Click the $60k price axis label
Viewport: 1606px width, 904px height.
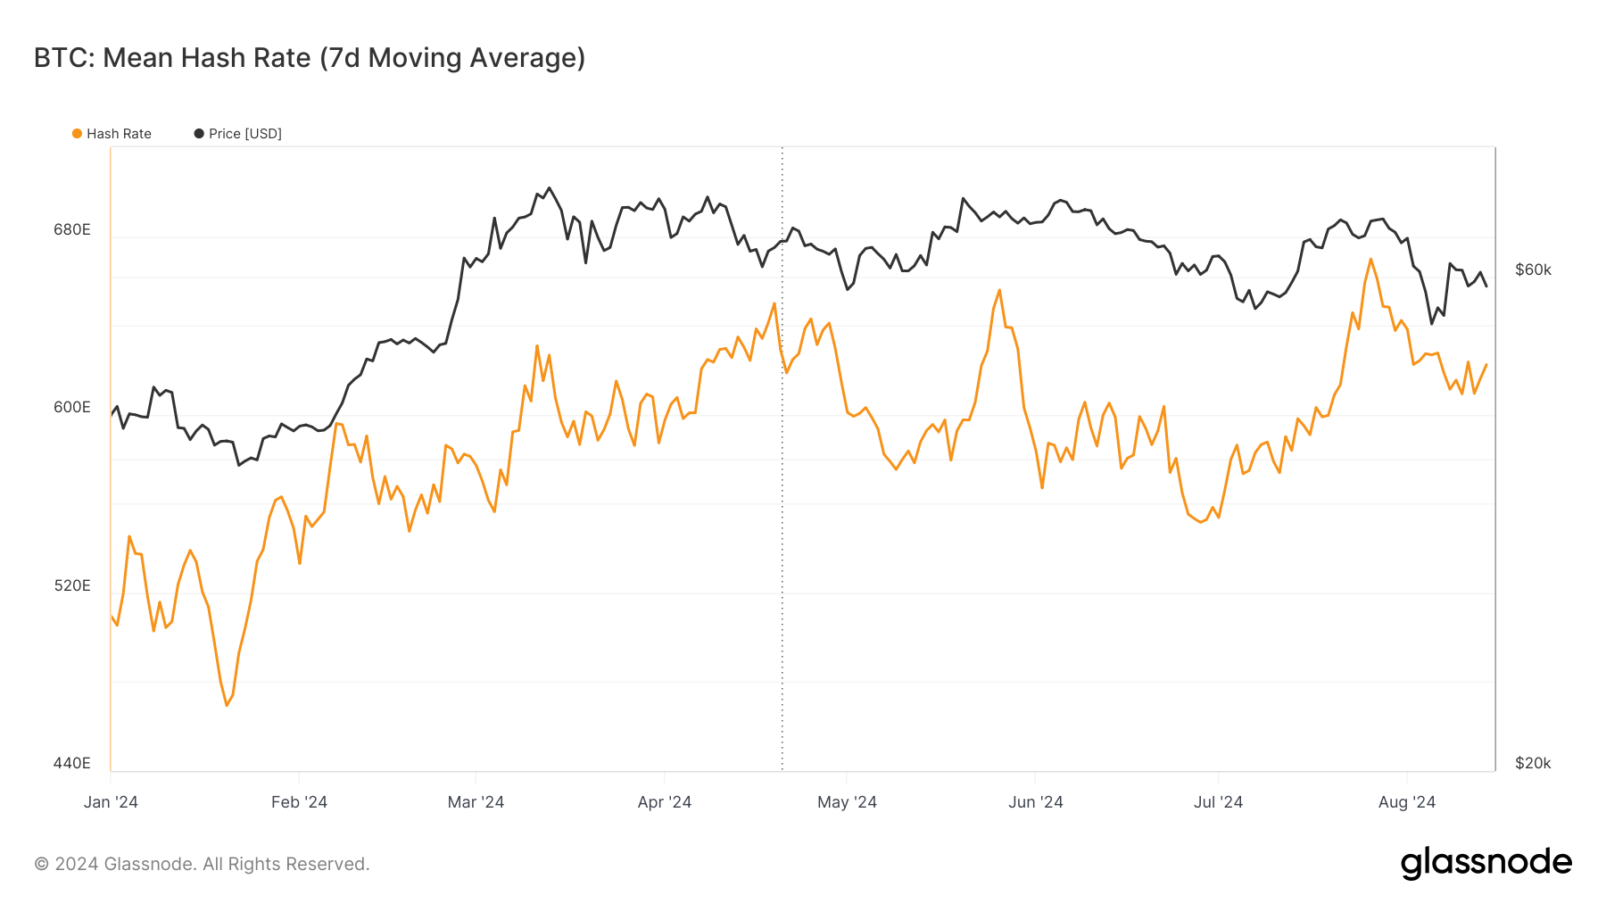point(1533,270)
